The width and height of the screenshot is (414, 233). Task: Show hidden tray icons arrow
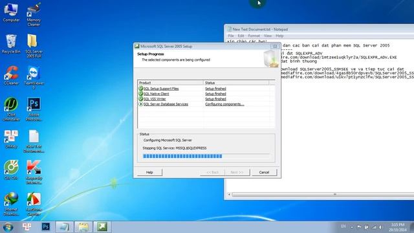(x=352, y=227)
